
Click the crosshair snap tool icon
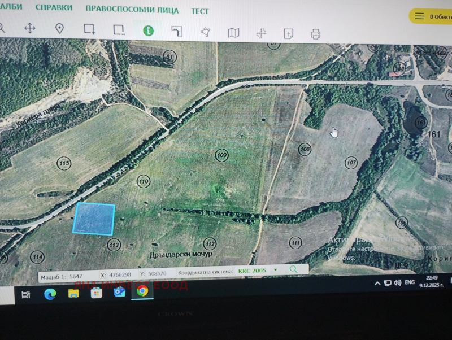tap(261, 33)
